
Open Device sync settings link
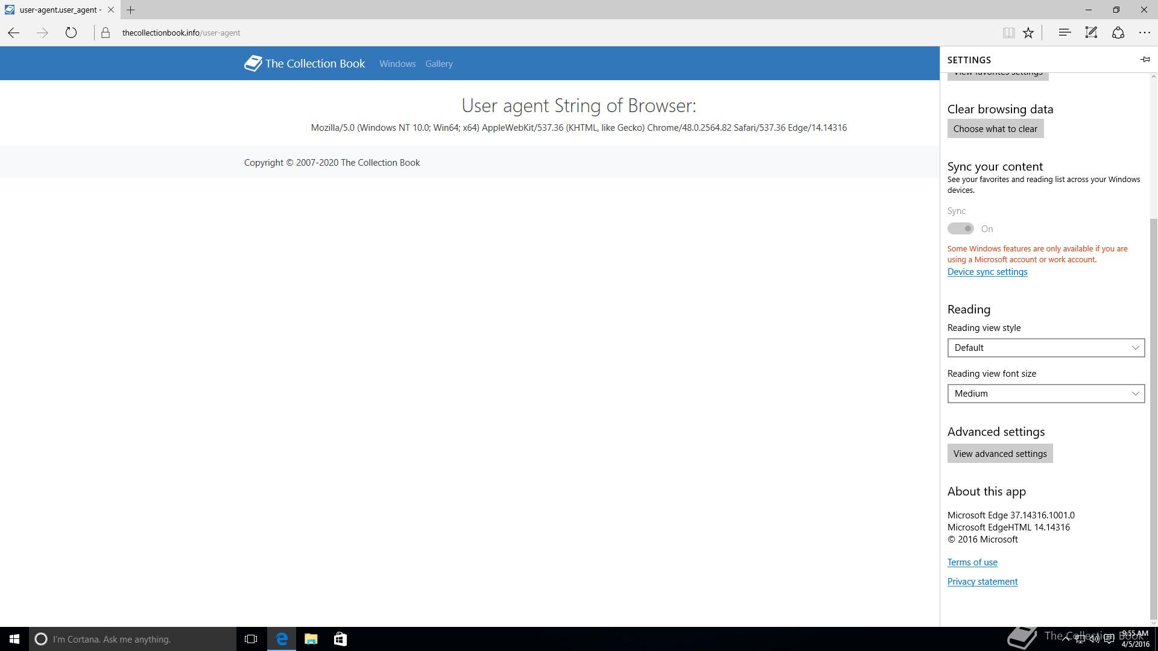click(x=987, y=272)
